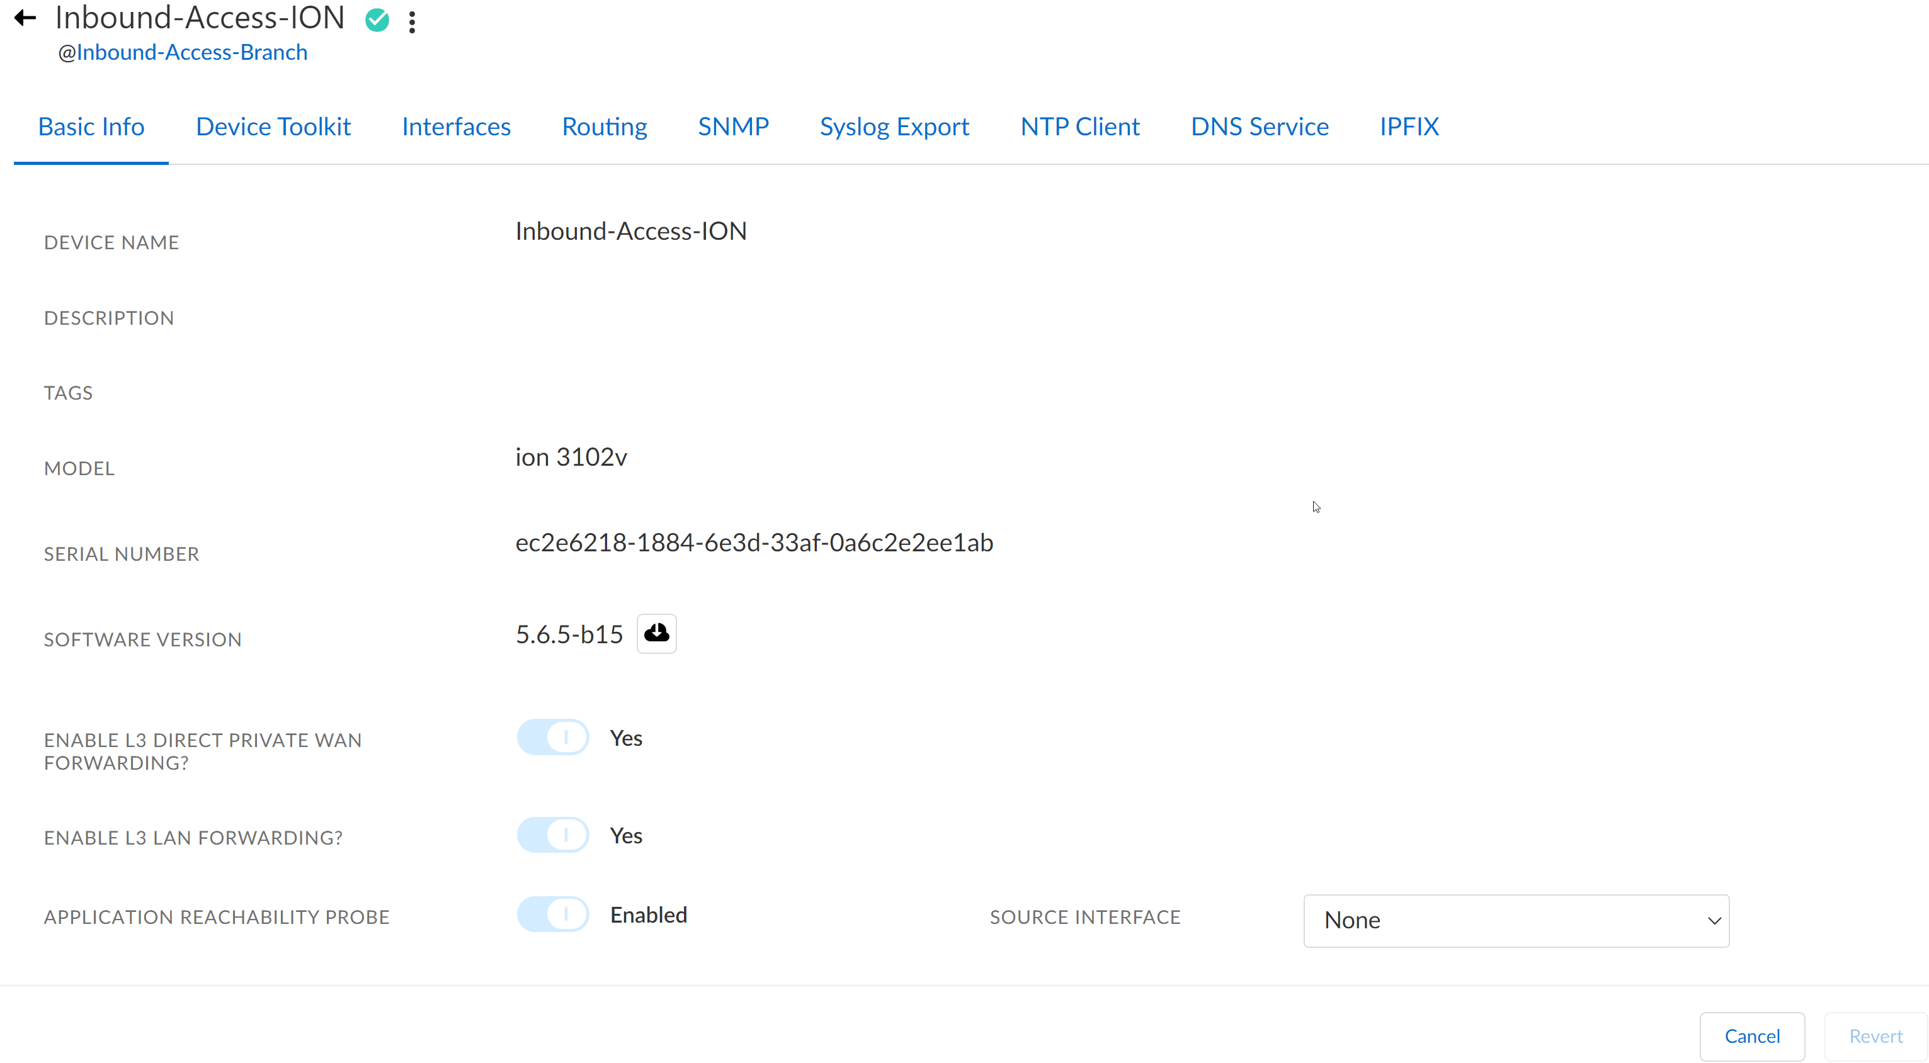Switch to the Device Toolkit tab
Viewport: 1929px width, 1063px height.
pyautogui.click(x=273, y=127)
